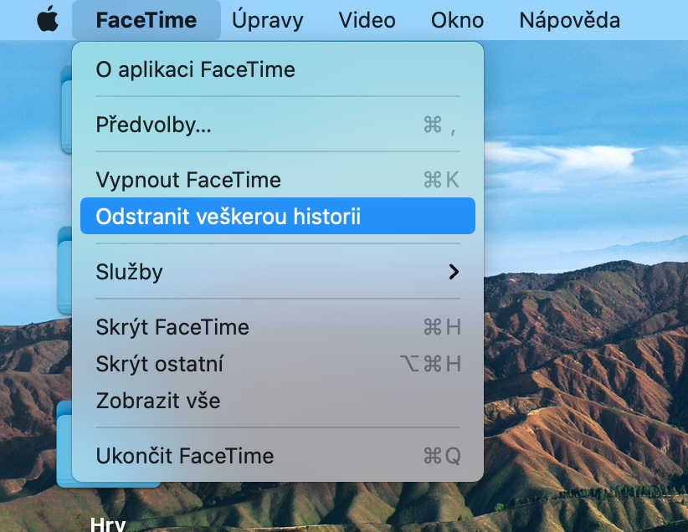This screenshot has height=532, width=688.
Task: Click Odstranit veškerou historii
Action: tap(228, 217)
